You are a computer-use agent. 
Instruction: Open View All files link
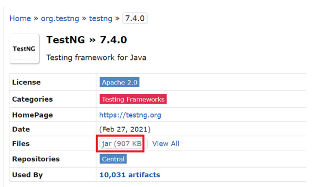coord(166,144)
